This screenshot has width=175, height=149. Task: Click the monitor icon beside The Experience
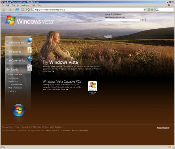tap(29, 41)
